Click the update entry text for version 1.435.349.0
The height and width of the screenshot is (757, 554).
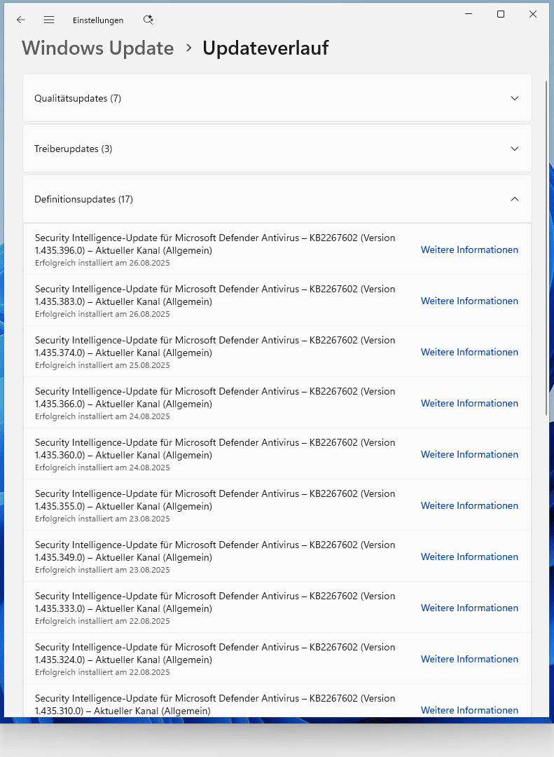(x=215, y=551)
